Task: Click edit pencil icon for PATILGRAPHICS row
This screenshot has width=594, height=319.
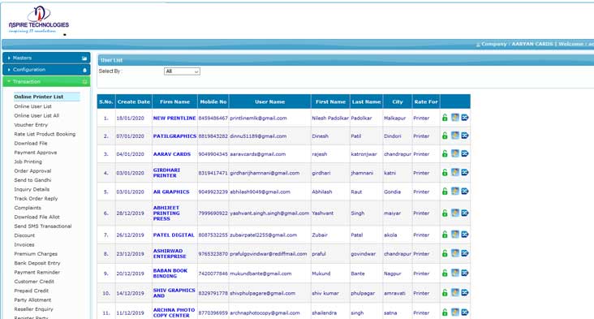Action: [x=455, y=136]
